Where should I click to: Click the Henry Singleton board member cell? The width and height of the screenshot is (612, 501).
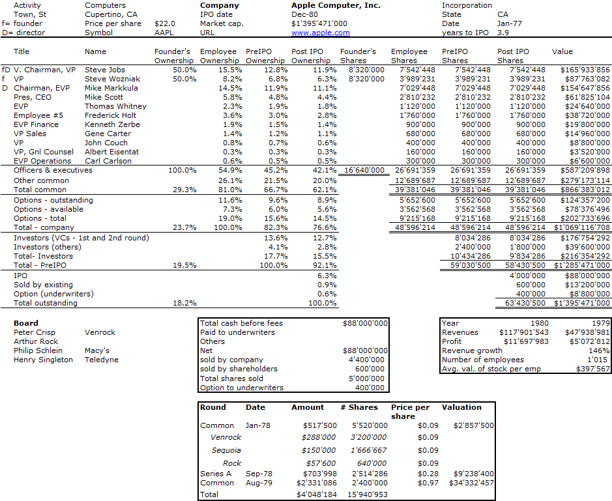click(x=43, y=360)
